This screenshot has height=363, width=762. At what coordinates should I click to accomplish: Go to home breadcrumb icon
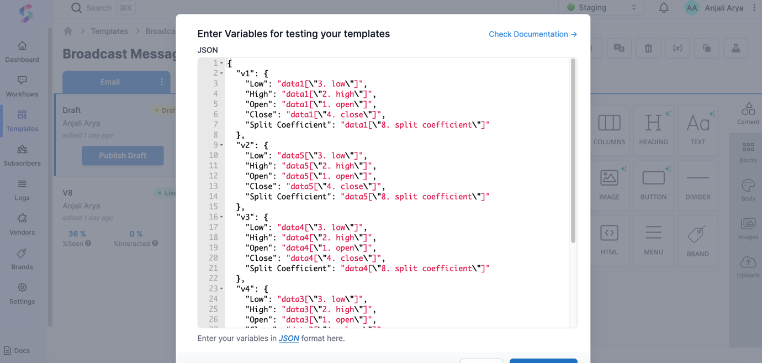click(68, 31)
